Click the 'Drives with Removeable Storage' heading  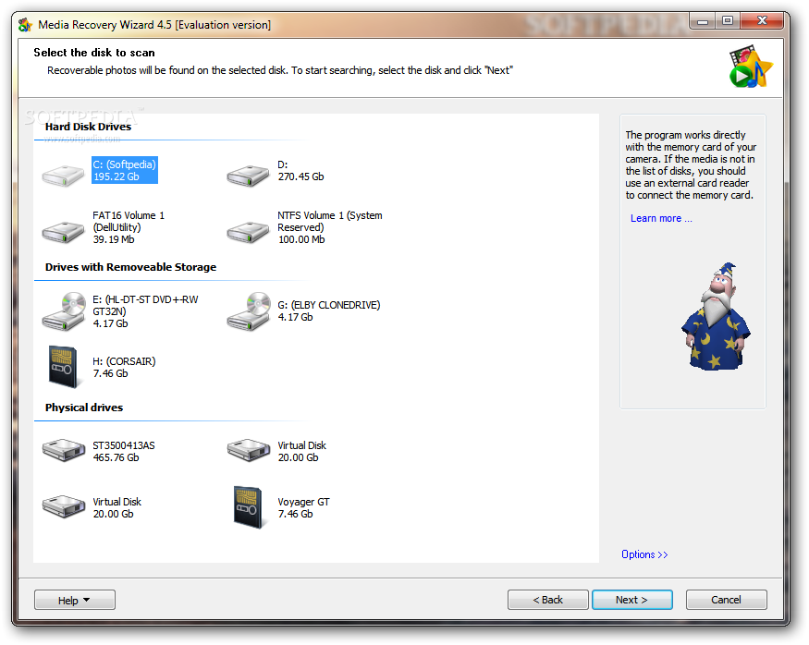[130, 267]
